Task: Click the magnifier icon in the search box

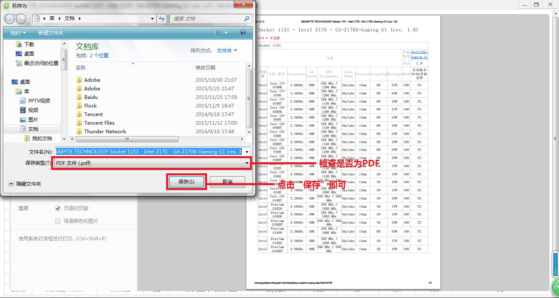Action: click(247, 18)
